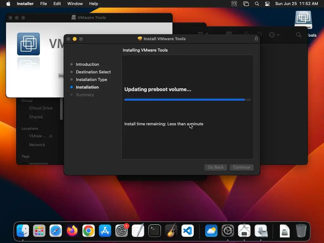This screenshot has height=243, width=324.
Task: Open System Settings with the red badge
Action: click(x=121, y=231)
